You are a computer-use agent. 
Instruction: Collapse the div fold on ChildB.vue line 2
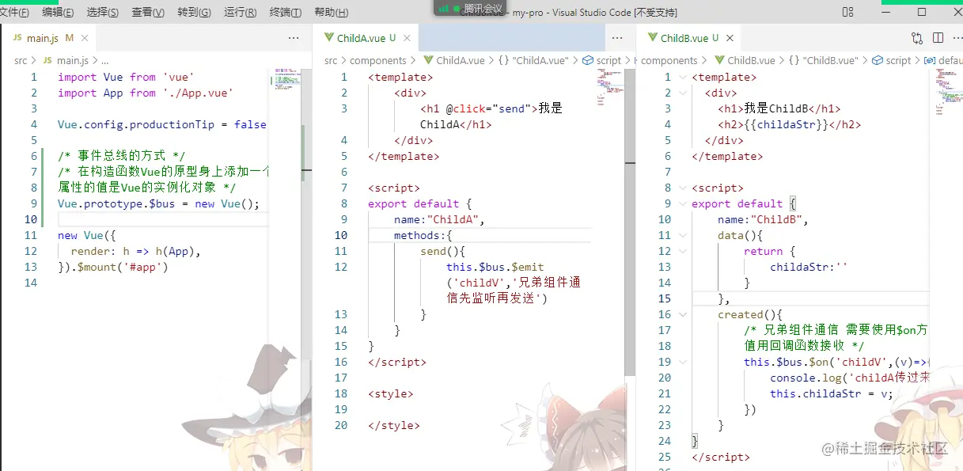pos(682,93)
